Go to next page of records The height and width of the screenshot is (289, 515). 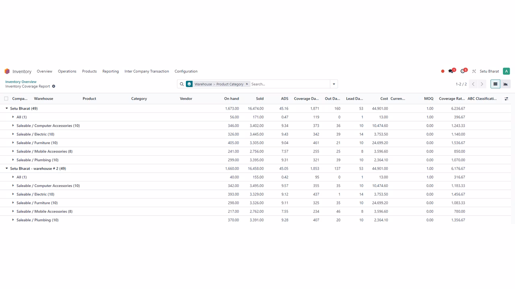click(482, 84)
